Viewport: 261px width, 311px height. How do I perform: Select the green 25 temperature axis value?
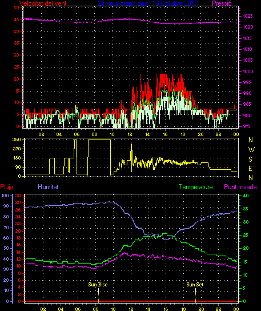tap(246, 235)
